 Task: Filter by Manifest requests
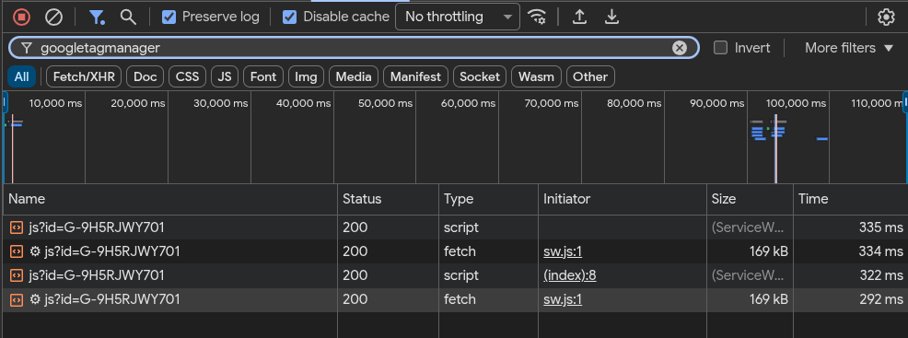[x=415, y=76]
